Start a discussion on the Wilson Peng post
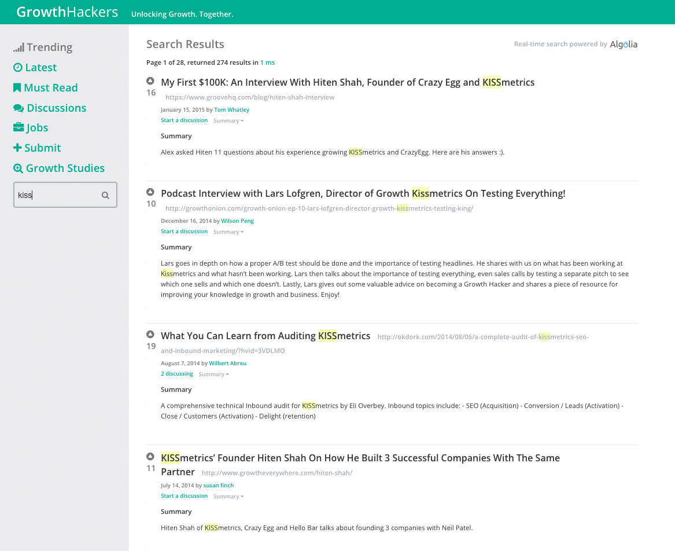The width and height of the screenshot is (675, 551). pyautogui.click(x=185, y=232)
